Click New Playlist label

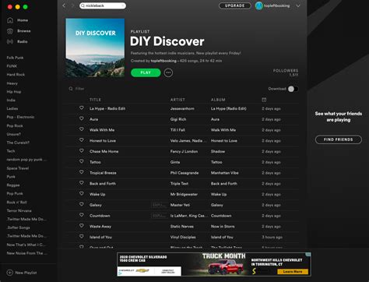(26, 273)
